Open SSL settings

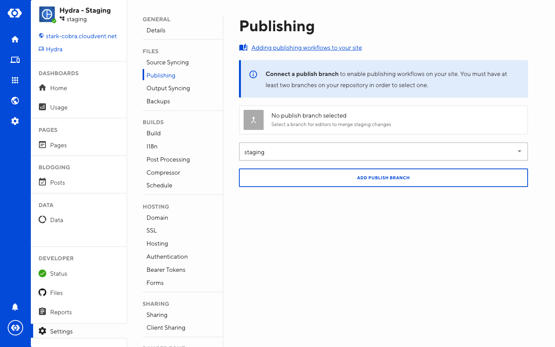pos(151,231)
